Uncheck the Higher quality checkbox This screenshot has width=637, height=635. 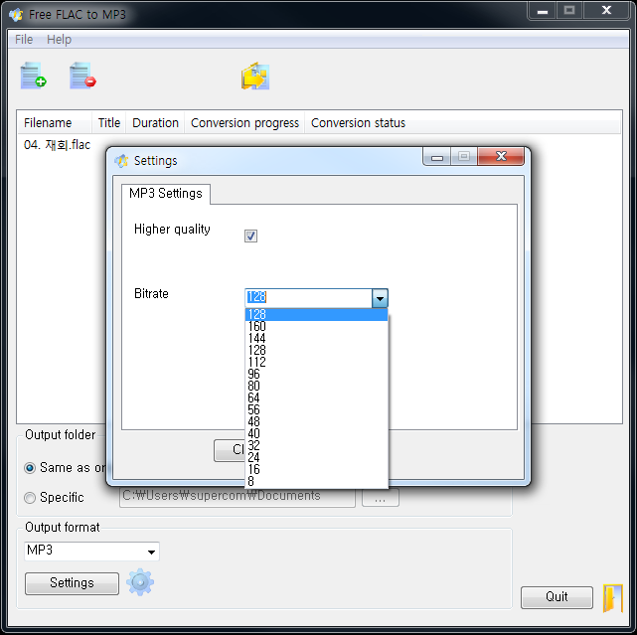(x=250, y=236)
